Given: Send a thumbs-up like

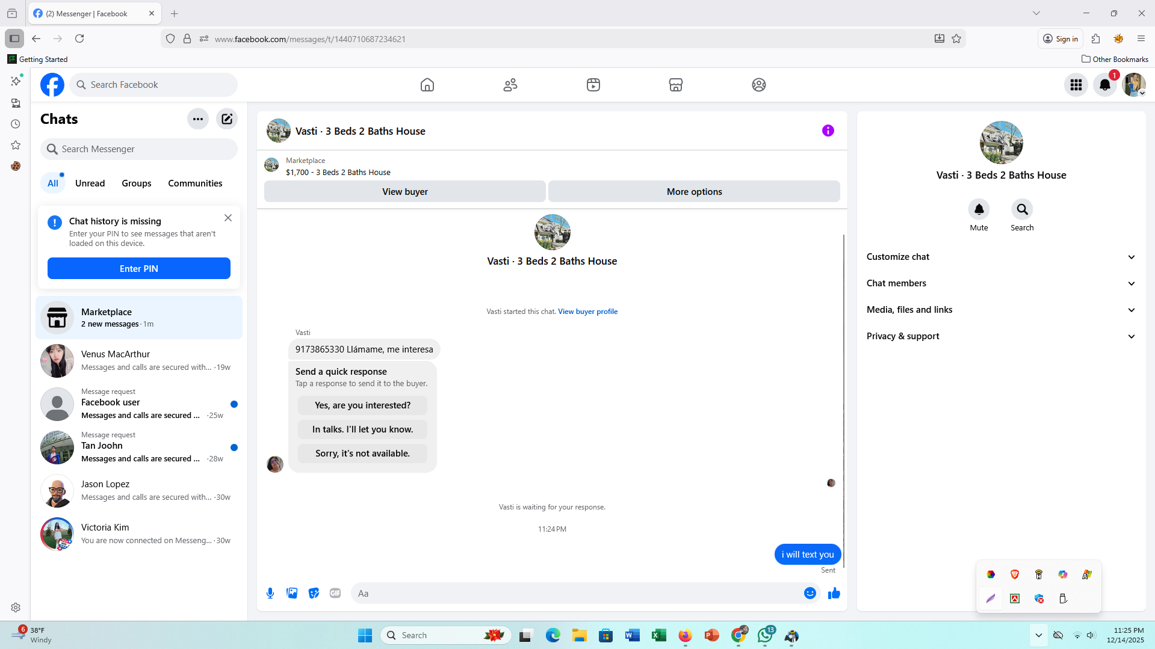Looking at the screenshot, I should 834,594.
